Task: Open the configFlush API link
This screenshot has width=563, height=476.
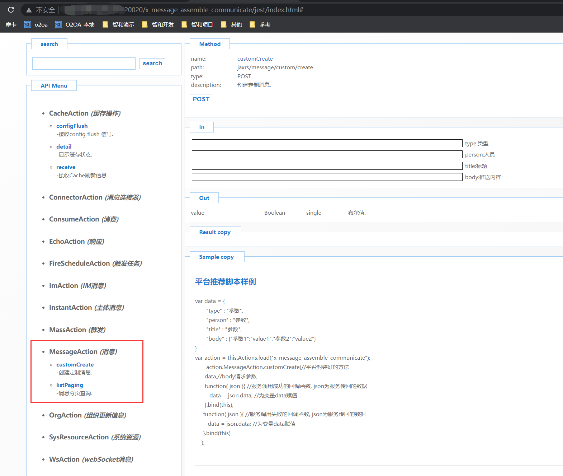Action: 72,126
